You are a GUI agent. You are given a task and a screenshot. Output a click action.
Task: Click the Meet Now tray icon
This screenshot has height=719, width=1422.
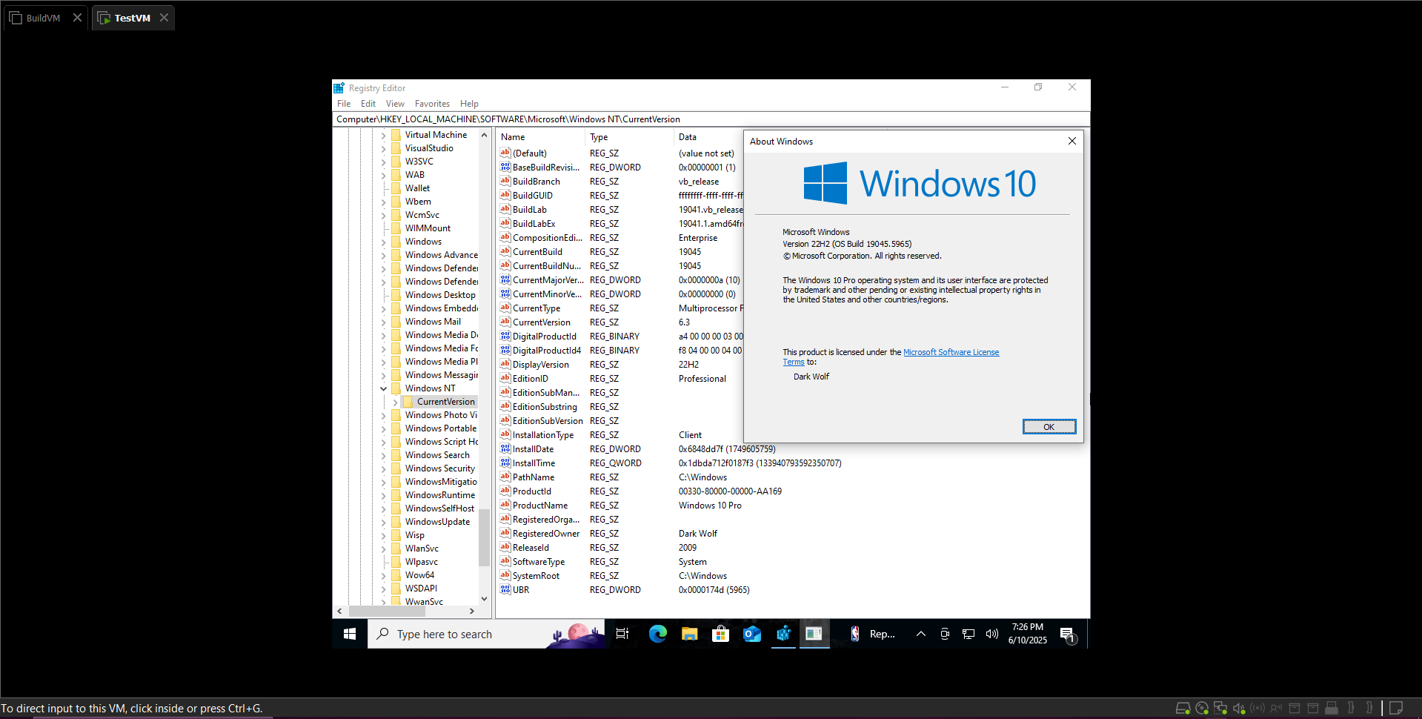pyautogui.click(x=945, y=634)
